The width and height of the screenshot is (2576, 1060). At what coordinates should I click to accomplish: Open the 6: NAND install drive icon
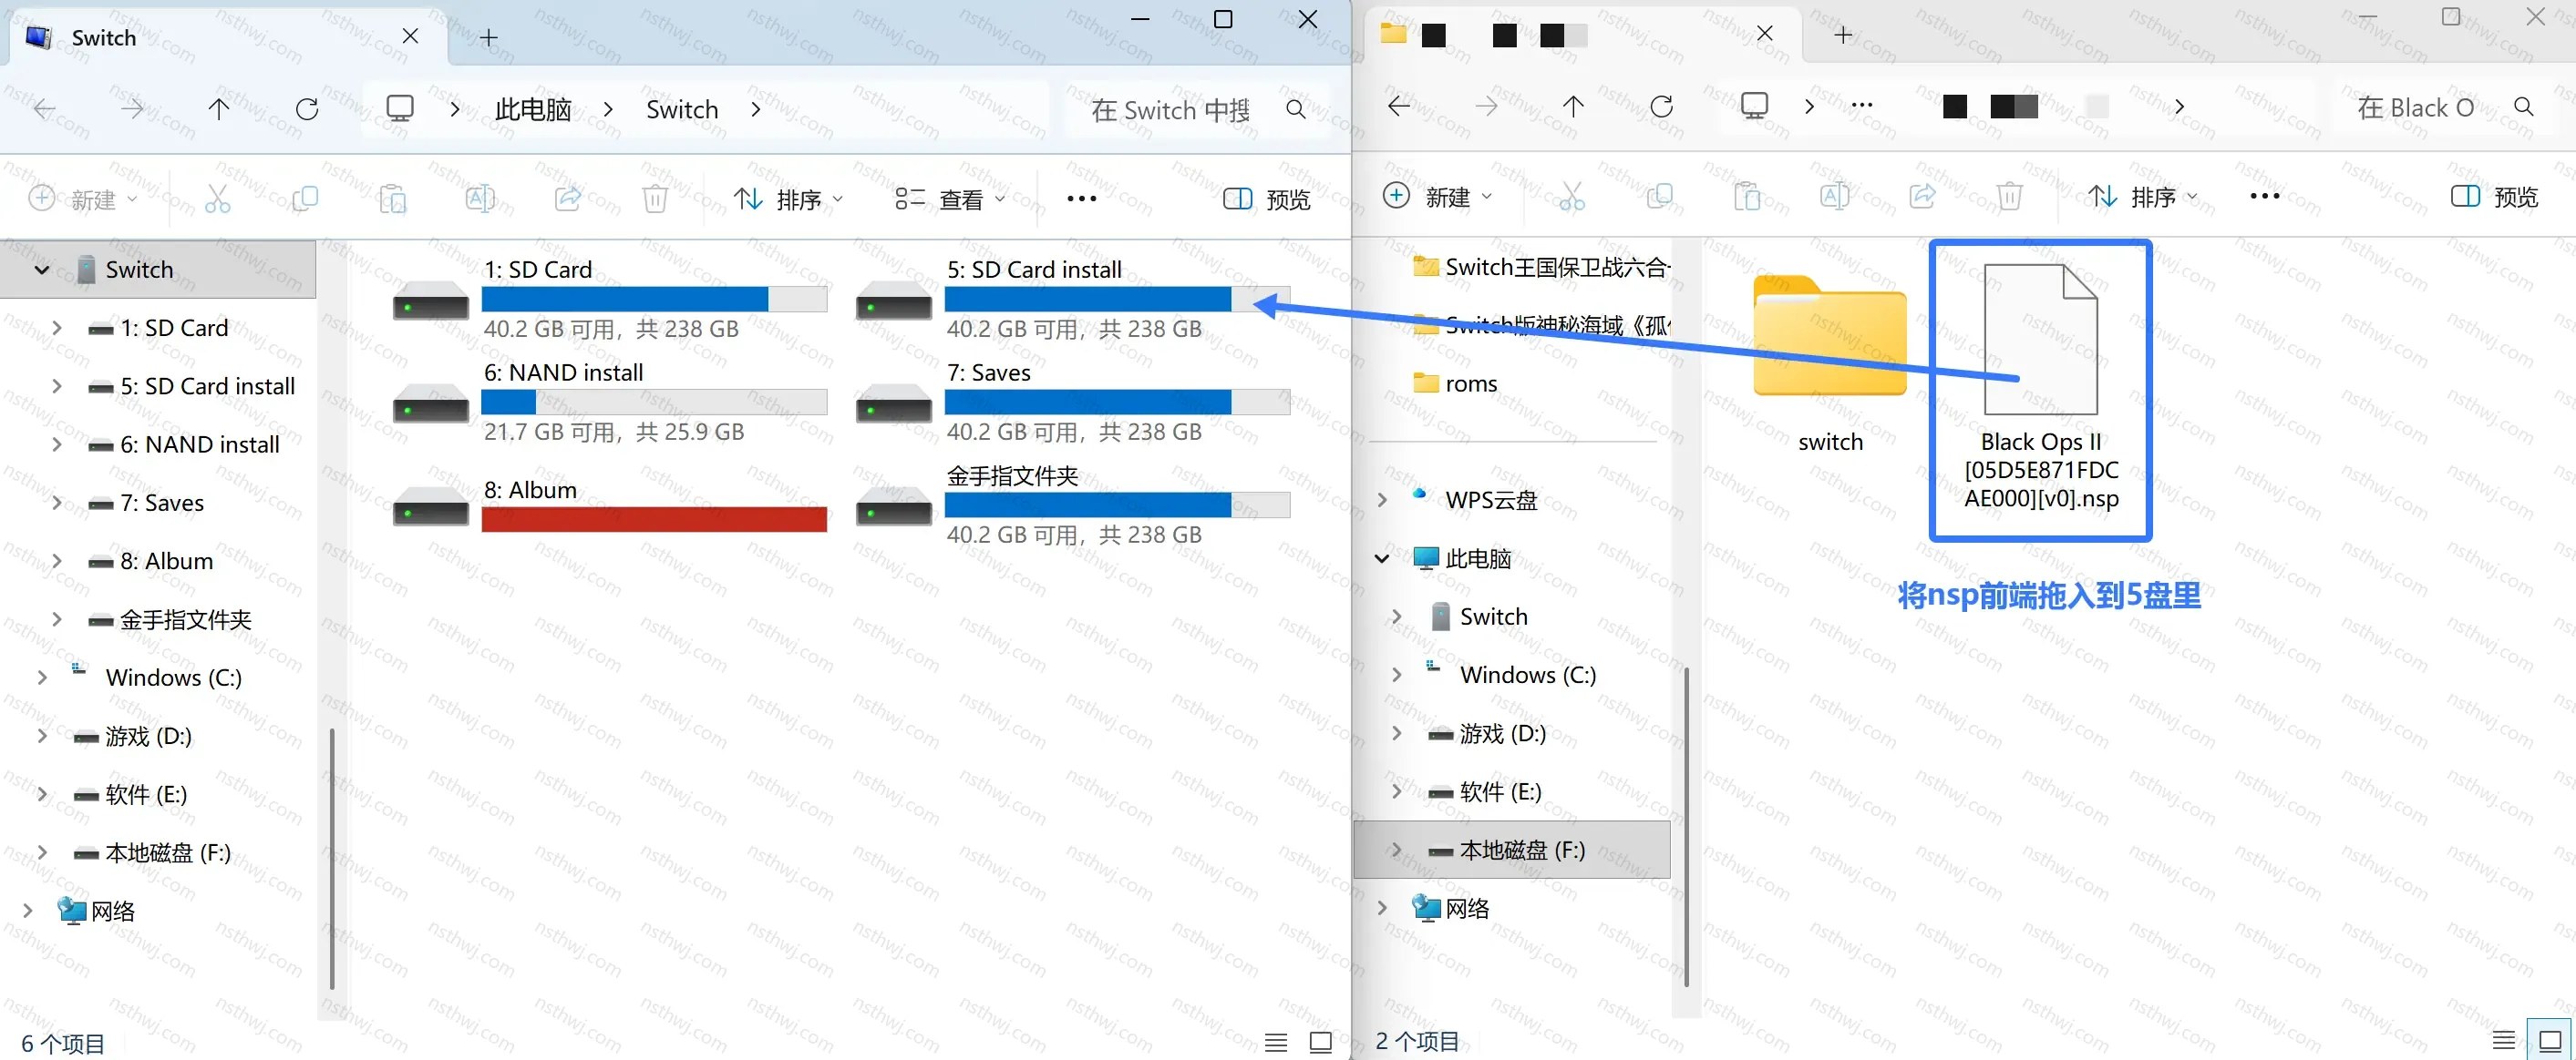[431, 403]
